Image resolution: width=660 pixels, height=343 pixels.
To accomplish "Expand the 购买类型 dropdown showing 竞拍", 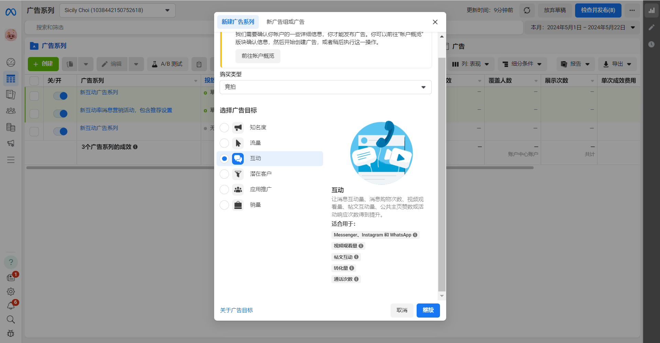I will [325, 87].
